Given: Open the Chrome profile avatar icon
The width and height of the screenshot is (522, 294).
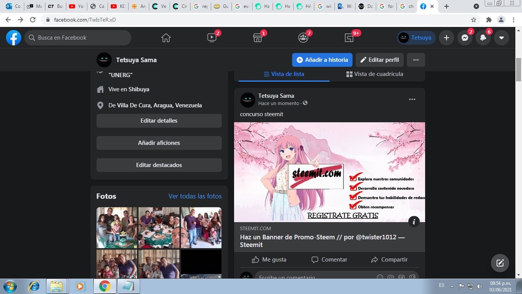Looking at the screenshot, I should (x=501, y=20).
